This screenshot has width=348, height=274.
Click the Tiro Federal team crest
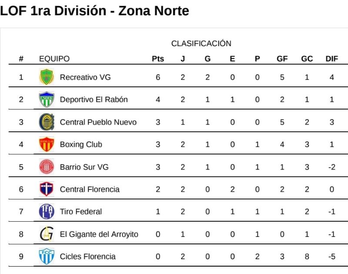tap(46, 212)
